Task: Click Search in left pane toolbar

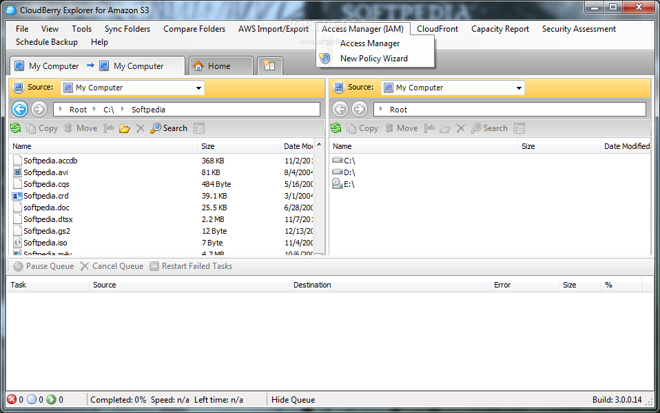Action: 169,128
